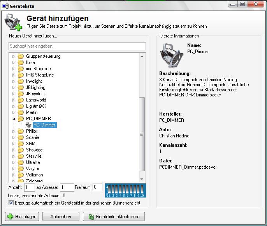Image resolution: width=267 pixels, height=226 pixels.
Task: Expand the Gruppensteuerung folder node
Action: coord(14,56)
